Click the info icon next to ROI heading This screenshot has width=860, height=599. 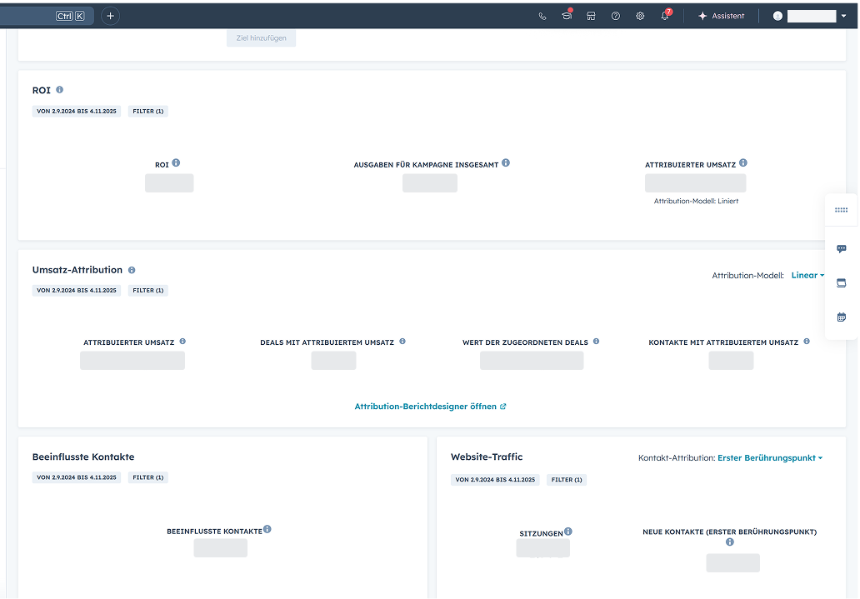click(59, 90)
